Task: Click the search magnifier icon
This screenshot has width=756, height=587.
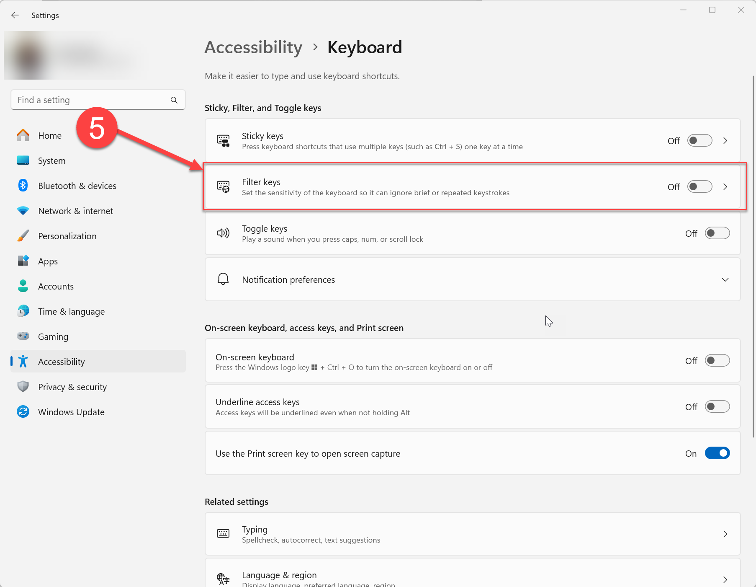Action: point(174,100)
